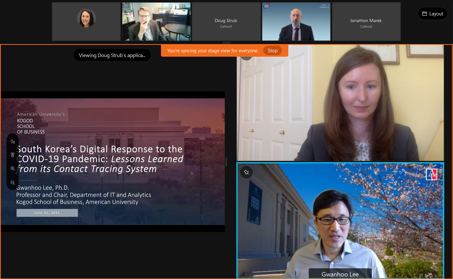Select the annotate scribble tool
The image size is (453, 279).
click(x=13, y=142)
